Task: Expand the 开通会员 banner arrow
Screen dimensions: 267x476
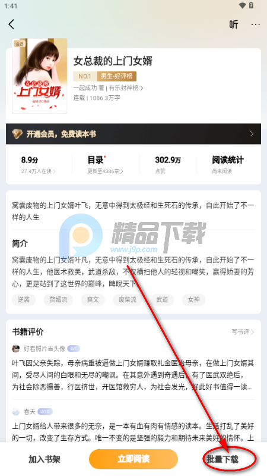Action: pyautogui.click(x=252, y=133)
